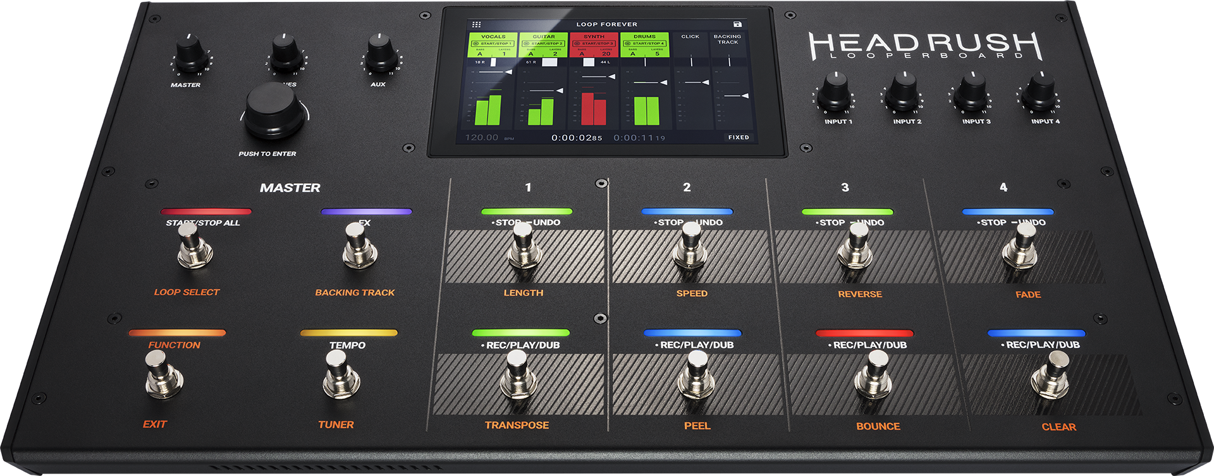
Task: Select the GUITAR track header
Action: (x=544, y=37)
